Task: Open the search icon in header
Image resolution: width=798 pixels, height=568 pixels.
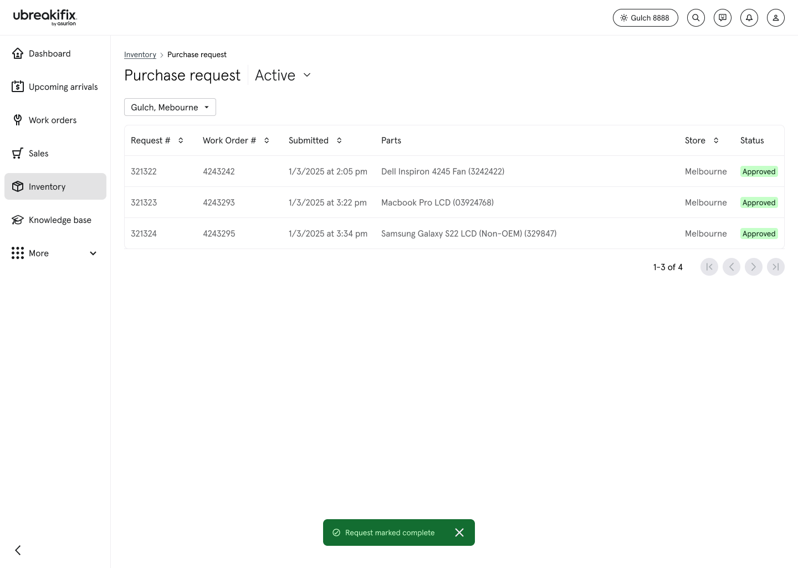Action: click(696, 18)
